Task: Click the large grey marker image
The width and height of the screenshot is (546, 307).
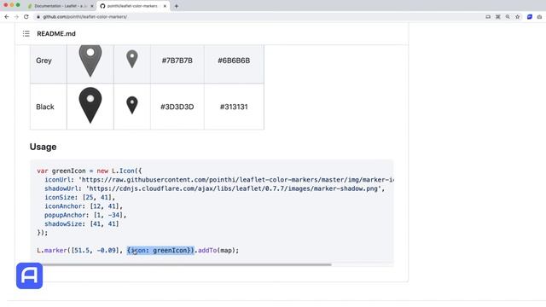Action: pyautogui.click(x=90, y=61)
